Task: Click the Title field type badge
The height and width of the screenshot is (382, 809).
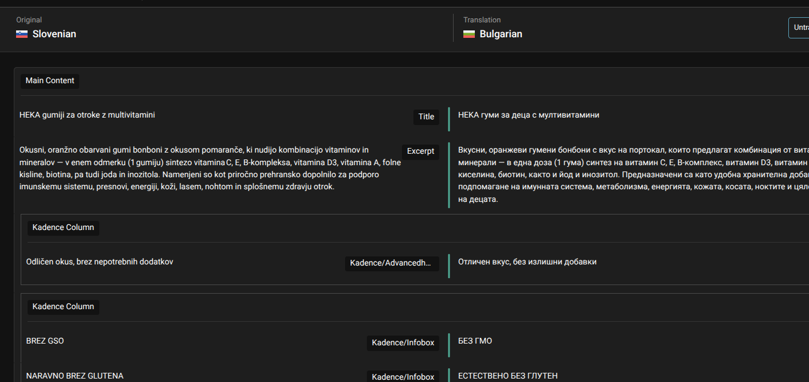Action: pyautogui.click(x=426, y=117)
